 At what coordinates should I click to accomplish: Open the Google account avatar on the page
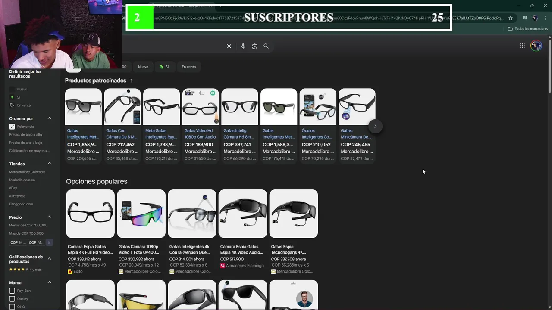(x=536, y=46)
